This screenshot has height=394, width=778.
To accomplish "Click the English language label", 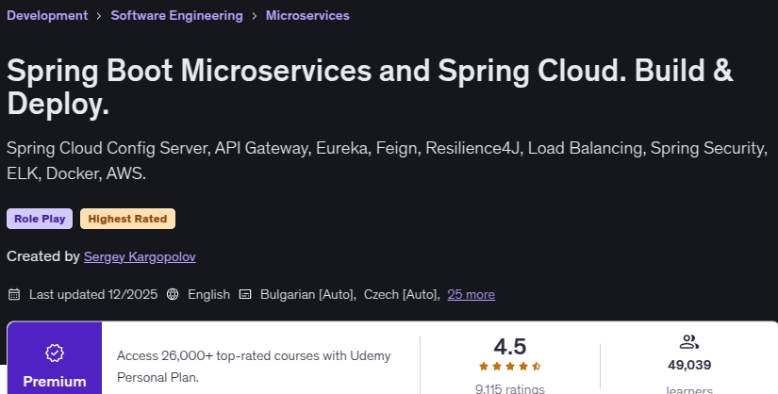I will point(209,295).
